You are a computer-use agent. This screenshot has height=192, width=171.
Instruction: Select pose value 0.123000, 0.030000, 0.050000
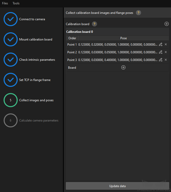(118, 52)
